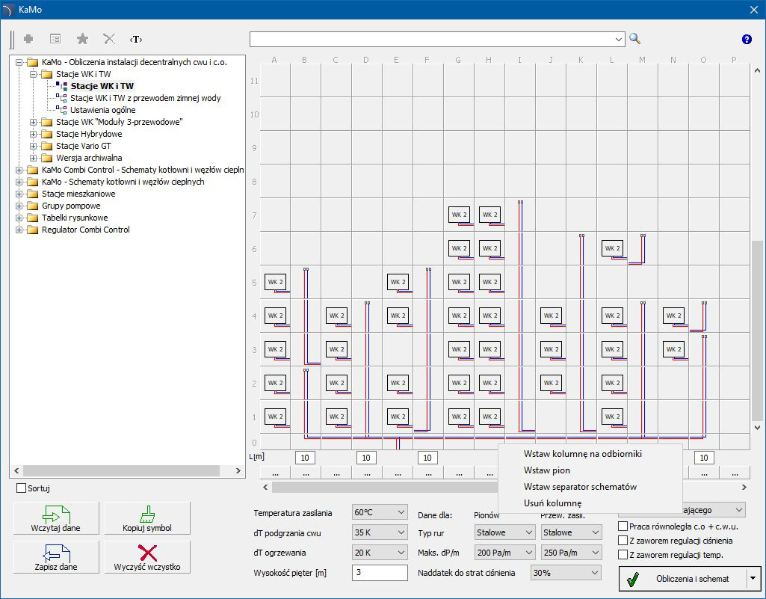Enable the Sortuj checkbox
The height and width of the screenshot is (599, 766).
pos(21,488)
